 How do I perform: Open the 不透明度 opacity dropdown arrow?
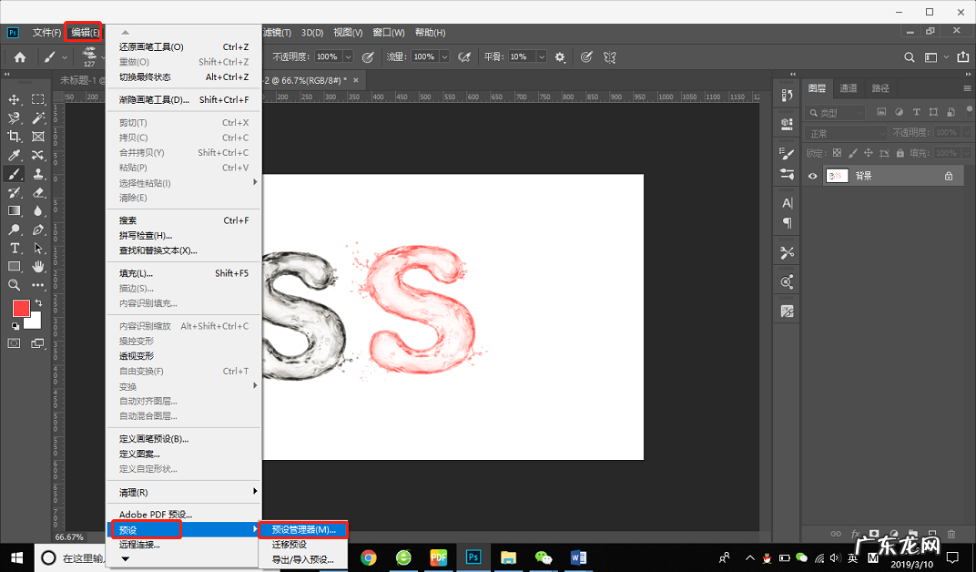click(351, 56)
